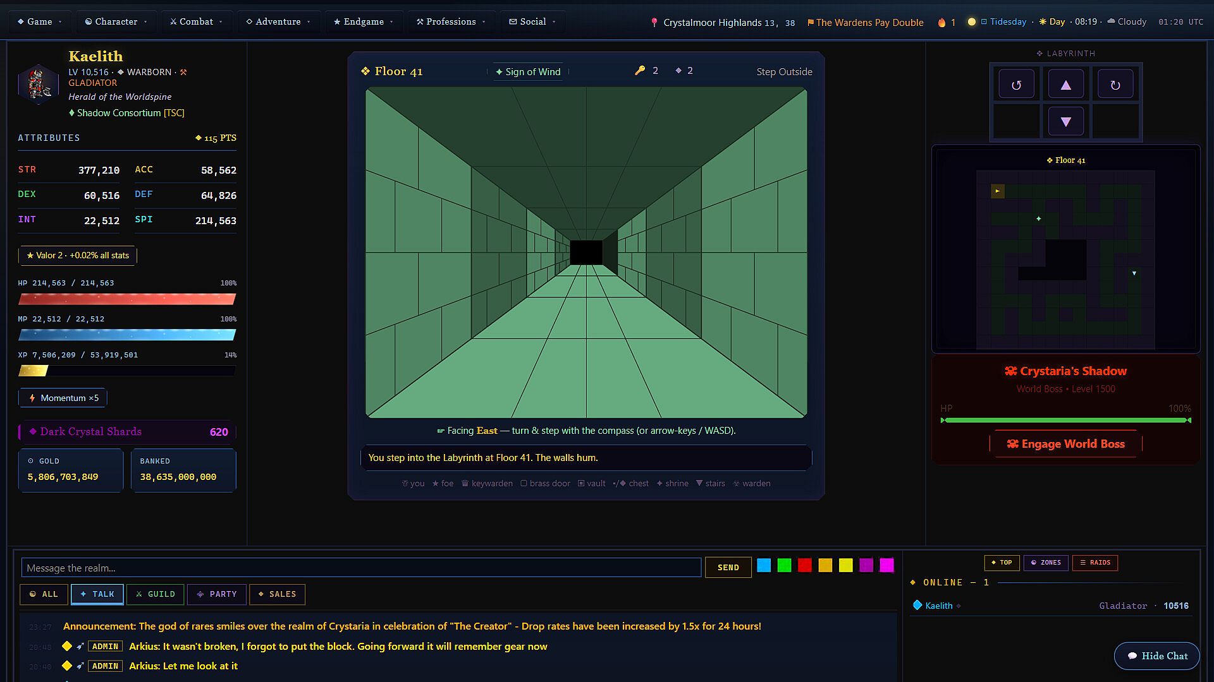Pick the magenta chat color swatch
Viewport: 1214px width, 682px height.
point(887,565)
